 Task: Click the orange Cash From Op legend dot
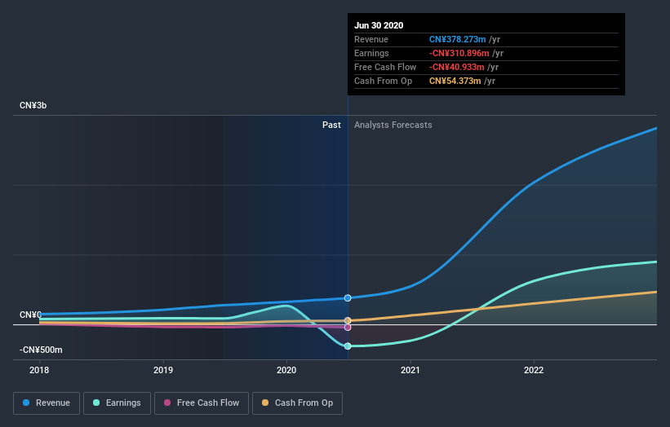(265, 403)
